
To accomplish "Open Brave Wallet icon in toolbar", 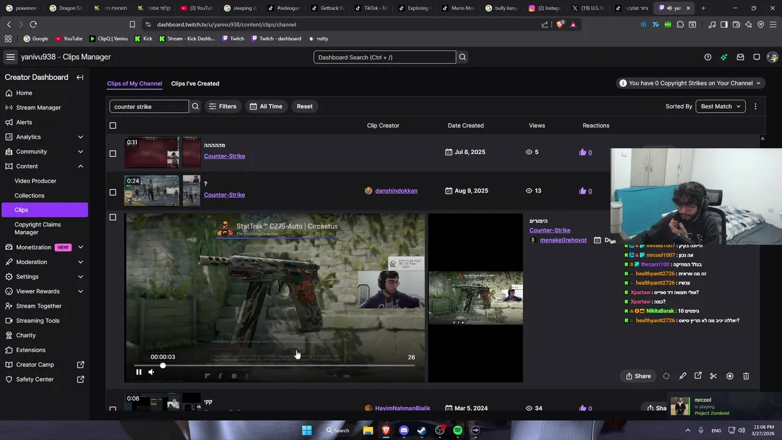I will pyautogui.click(x=736, y=24).
